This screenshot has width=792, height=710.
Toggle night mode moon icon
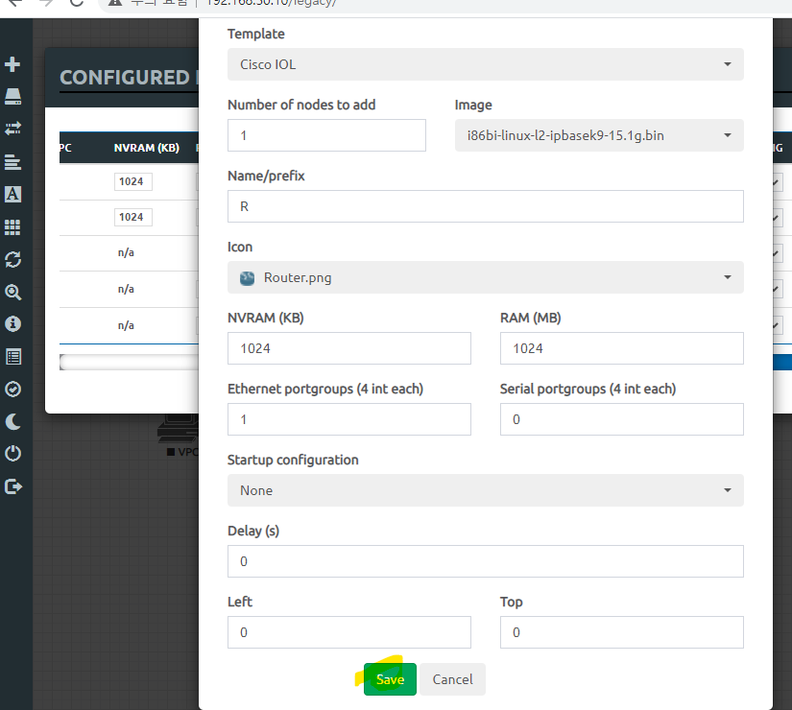(12, 421)
